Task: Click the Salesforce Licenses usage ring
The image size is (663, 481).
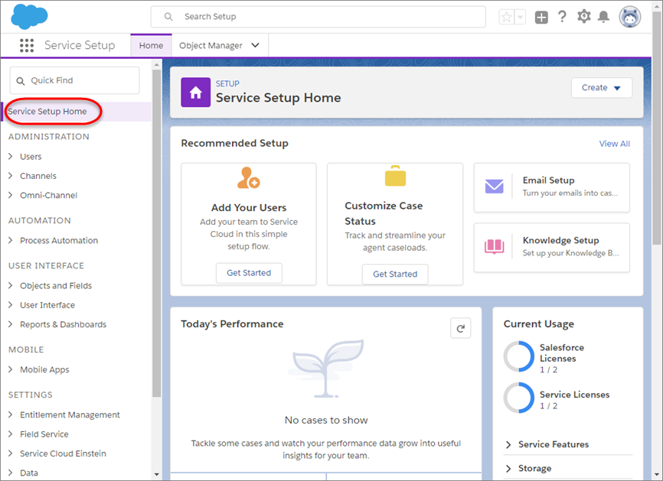Action: point(519,356)
